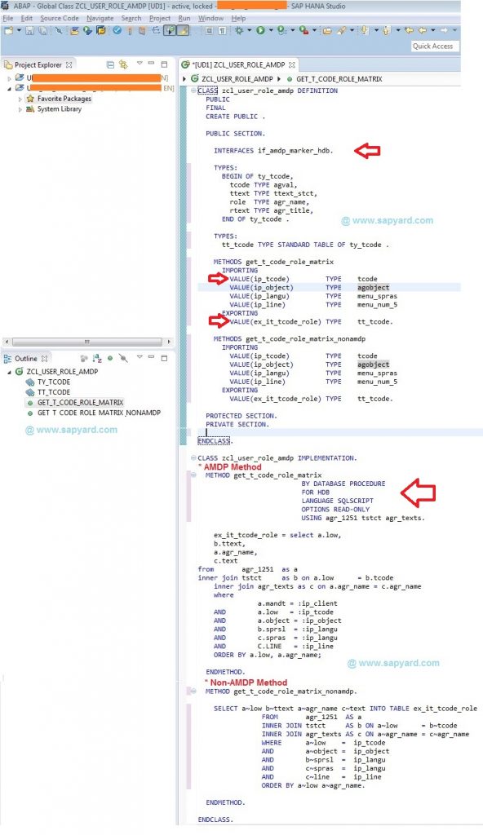This screenshot has width=483, height=835.
Task: Toggle hide non-public members in Outline
Action: [124, 359]
